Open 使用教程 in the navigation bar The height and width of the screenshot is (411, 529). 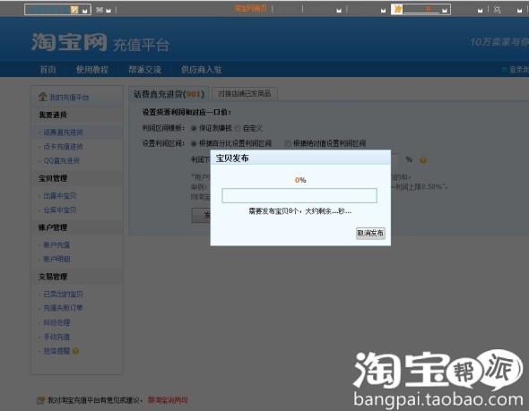point(92,70)
